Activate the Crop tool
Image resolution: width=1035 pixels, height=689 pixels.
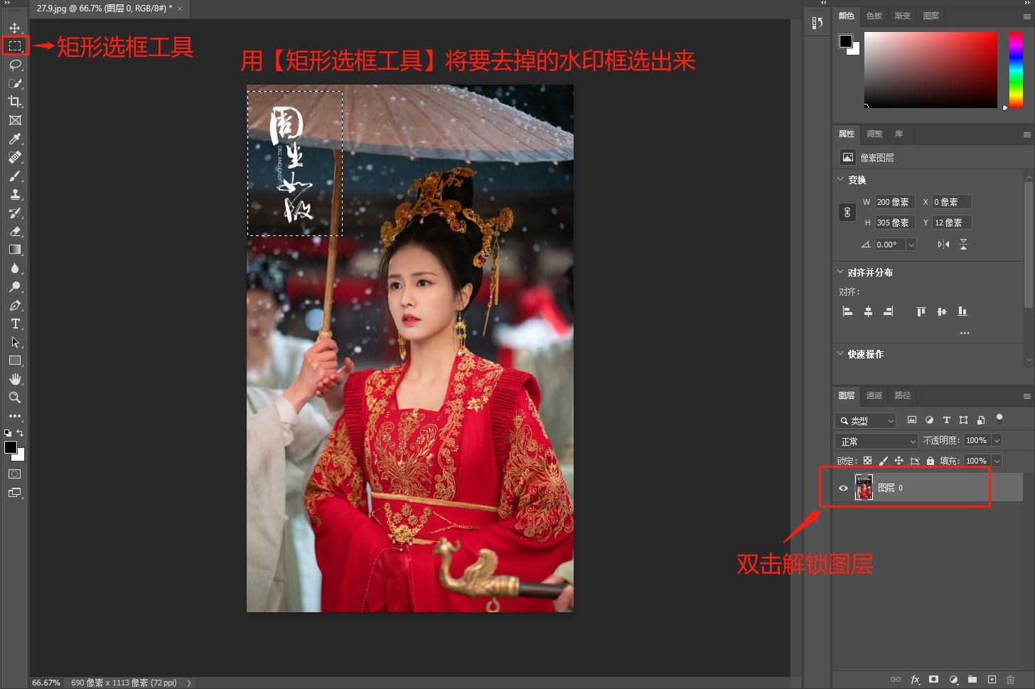pos(16,102)
